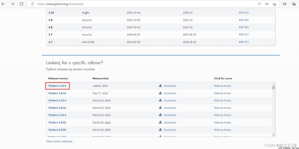Click the release list scrollbar up arrow
This screenshot has height=149, width=299.
point(274,84)
